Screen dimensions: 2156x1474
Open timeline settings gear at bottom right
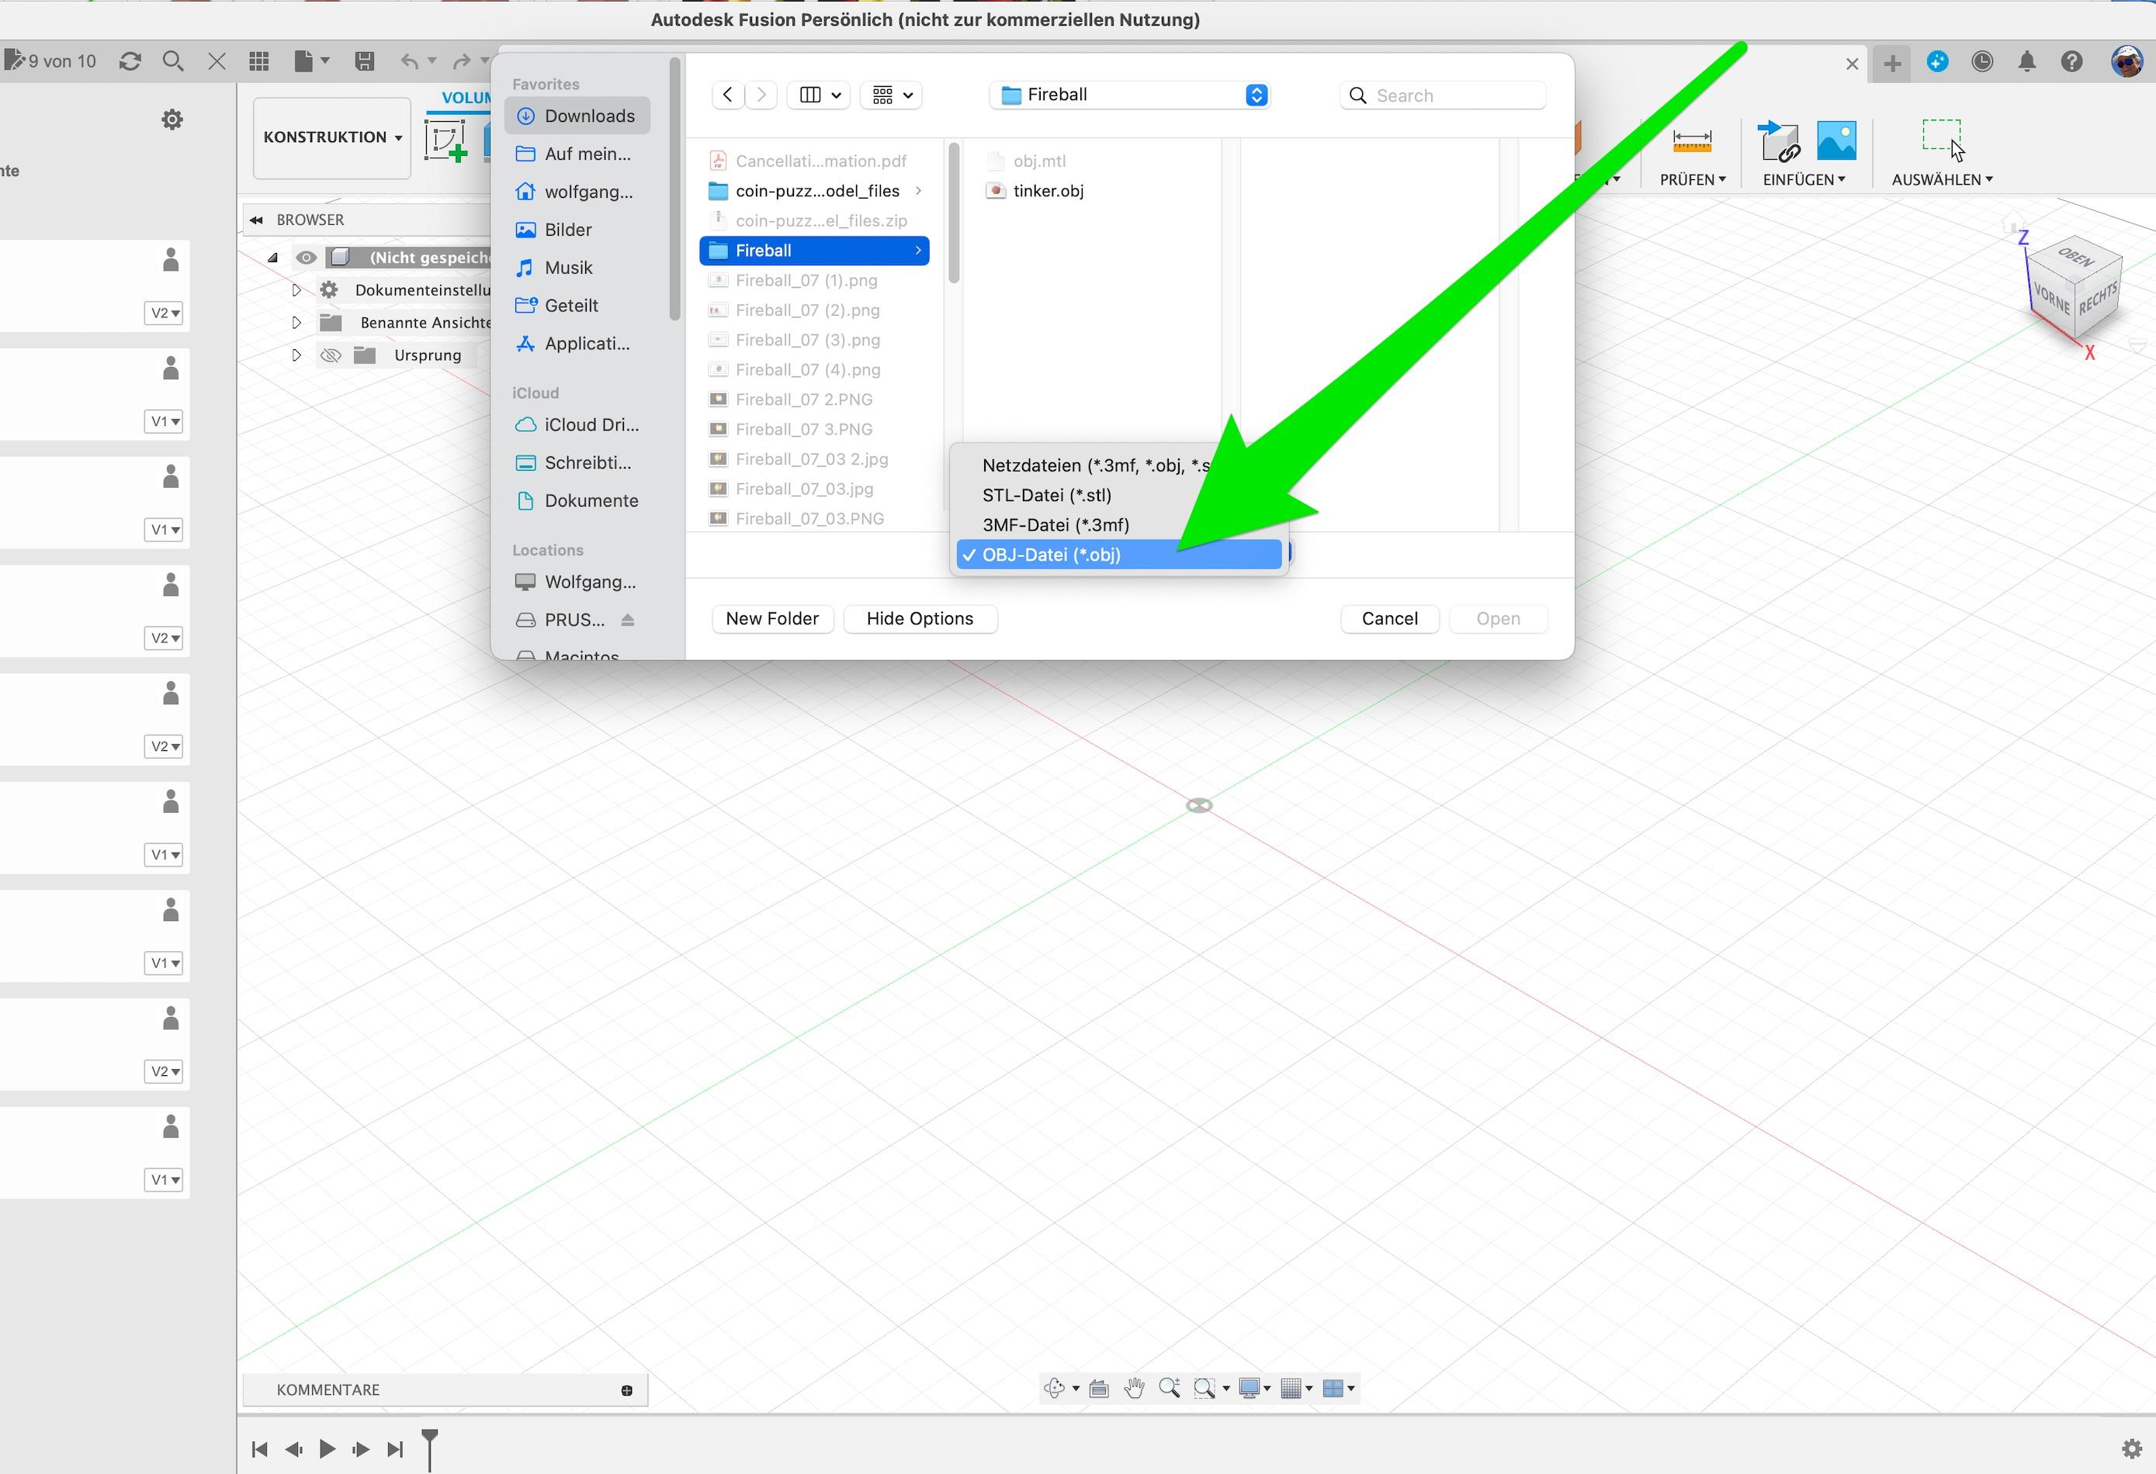[x=2132, y=1448]
